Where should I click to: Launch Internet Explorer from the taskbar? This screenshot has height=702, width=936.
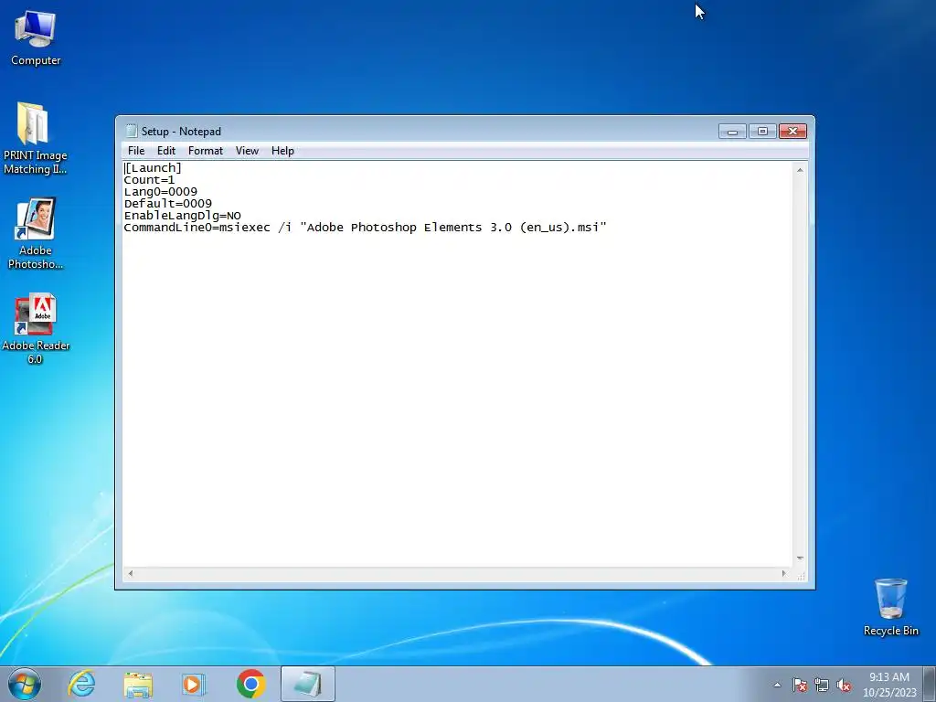click(x=81, y=684)
